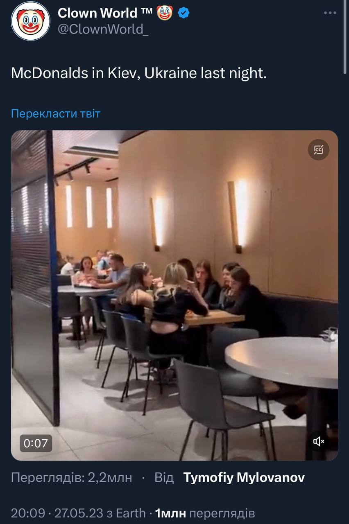Viewport: 349px width, 524px height.
Task: Click the 27.05.23 date
Action: [x=79, y=513]
